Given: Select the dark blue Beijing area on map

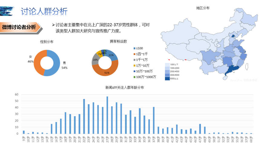Looking at the screenshot, I should pyautogui.click(x=233, y=36).
